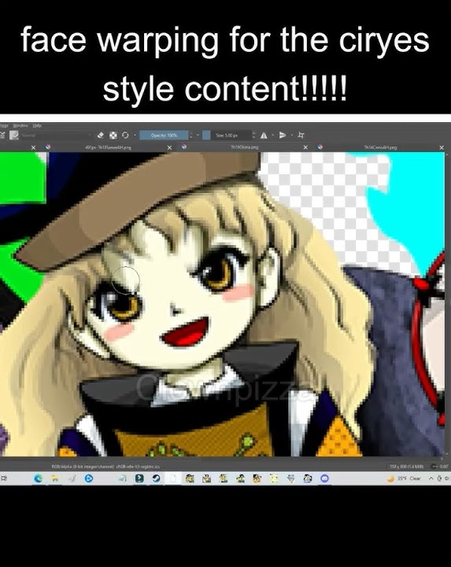Open the brush preset chooser icon
Image resolution: width=451 pixels, height=567 pixels.
(x=13, y=135)
